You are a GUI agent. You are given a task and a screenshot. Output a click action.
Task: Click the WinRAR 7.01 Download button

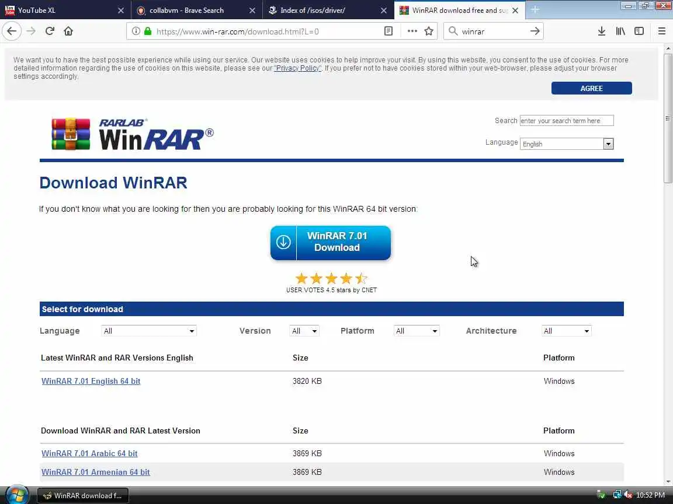point(331,243)
